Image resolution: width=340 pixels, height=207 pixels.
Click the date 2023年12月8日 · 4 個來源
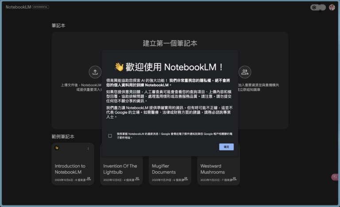tap(119, 180)
